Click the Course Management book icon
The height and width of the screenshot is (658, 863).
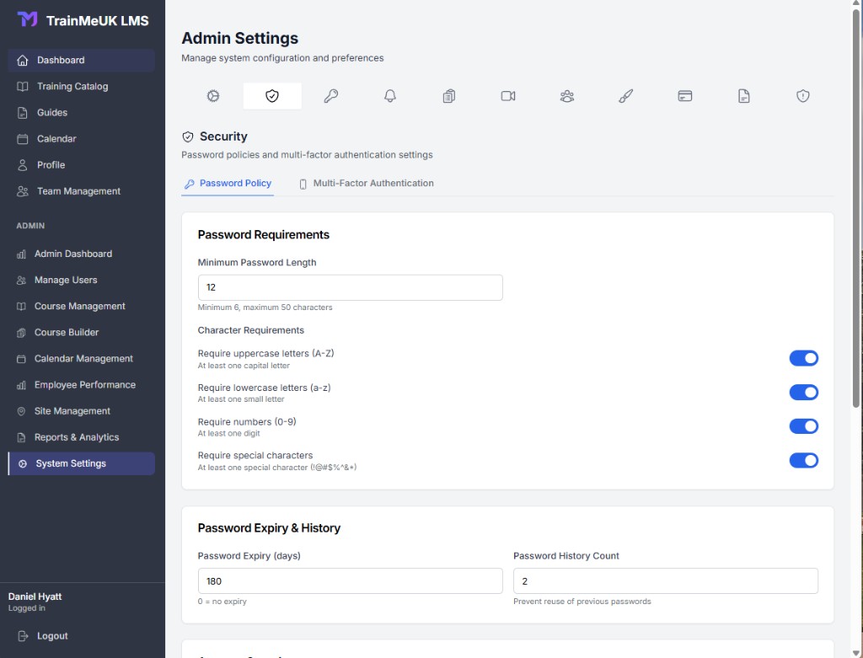click(x=21, y=307)
